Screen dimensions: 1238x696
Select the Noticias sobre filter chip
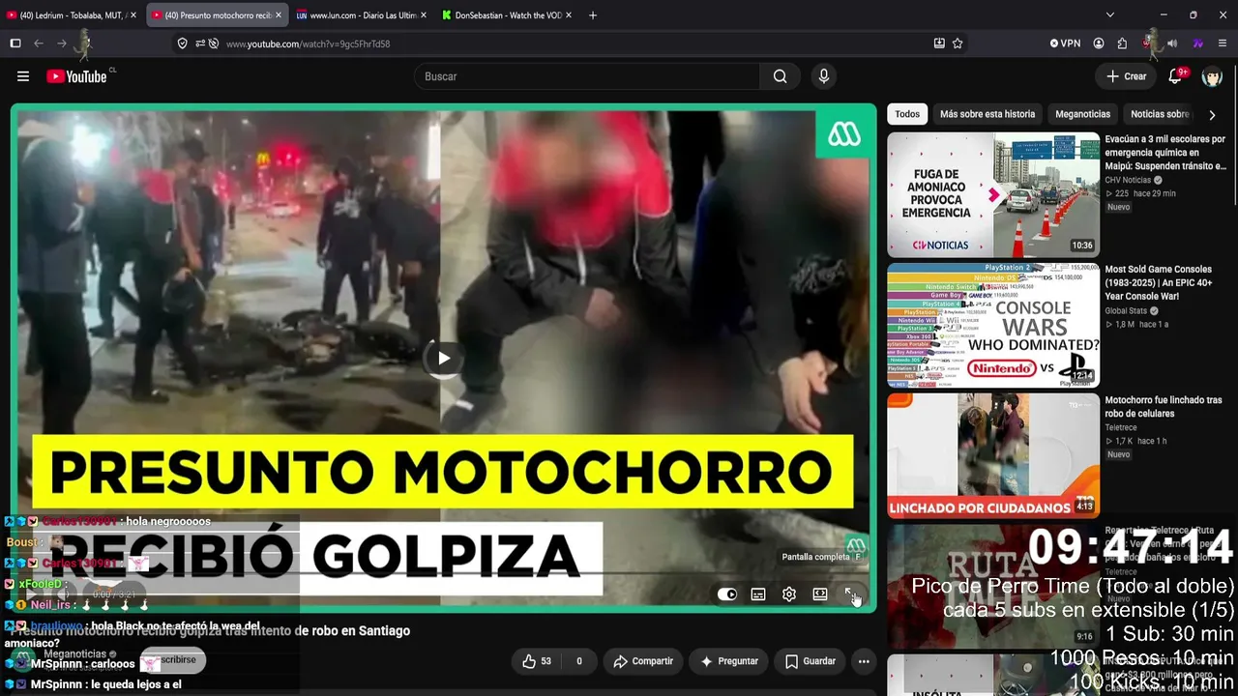click(x=1160, y=114)
